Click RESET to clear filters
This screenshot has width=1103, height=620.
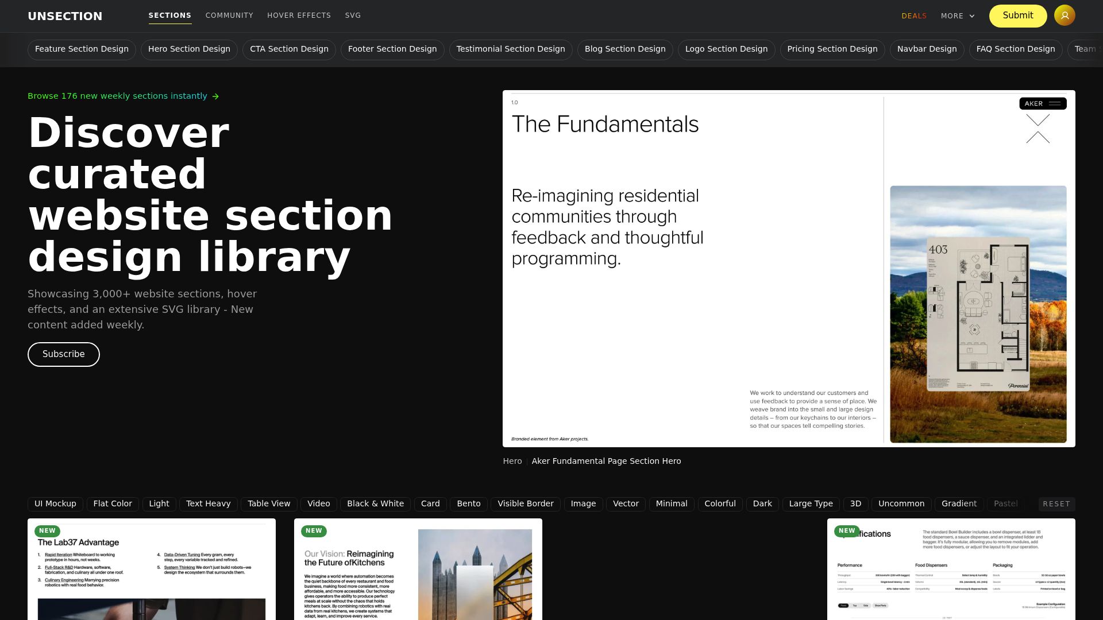pyautogui.click(x=1056, y=504)
